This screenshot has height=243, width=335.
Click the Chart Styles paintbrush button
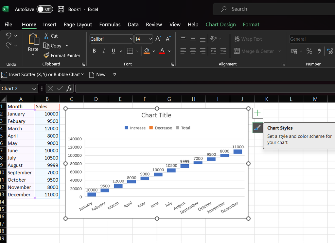(x=257, y=128)
